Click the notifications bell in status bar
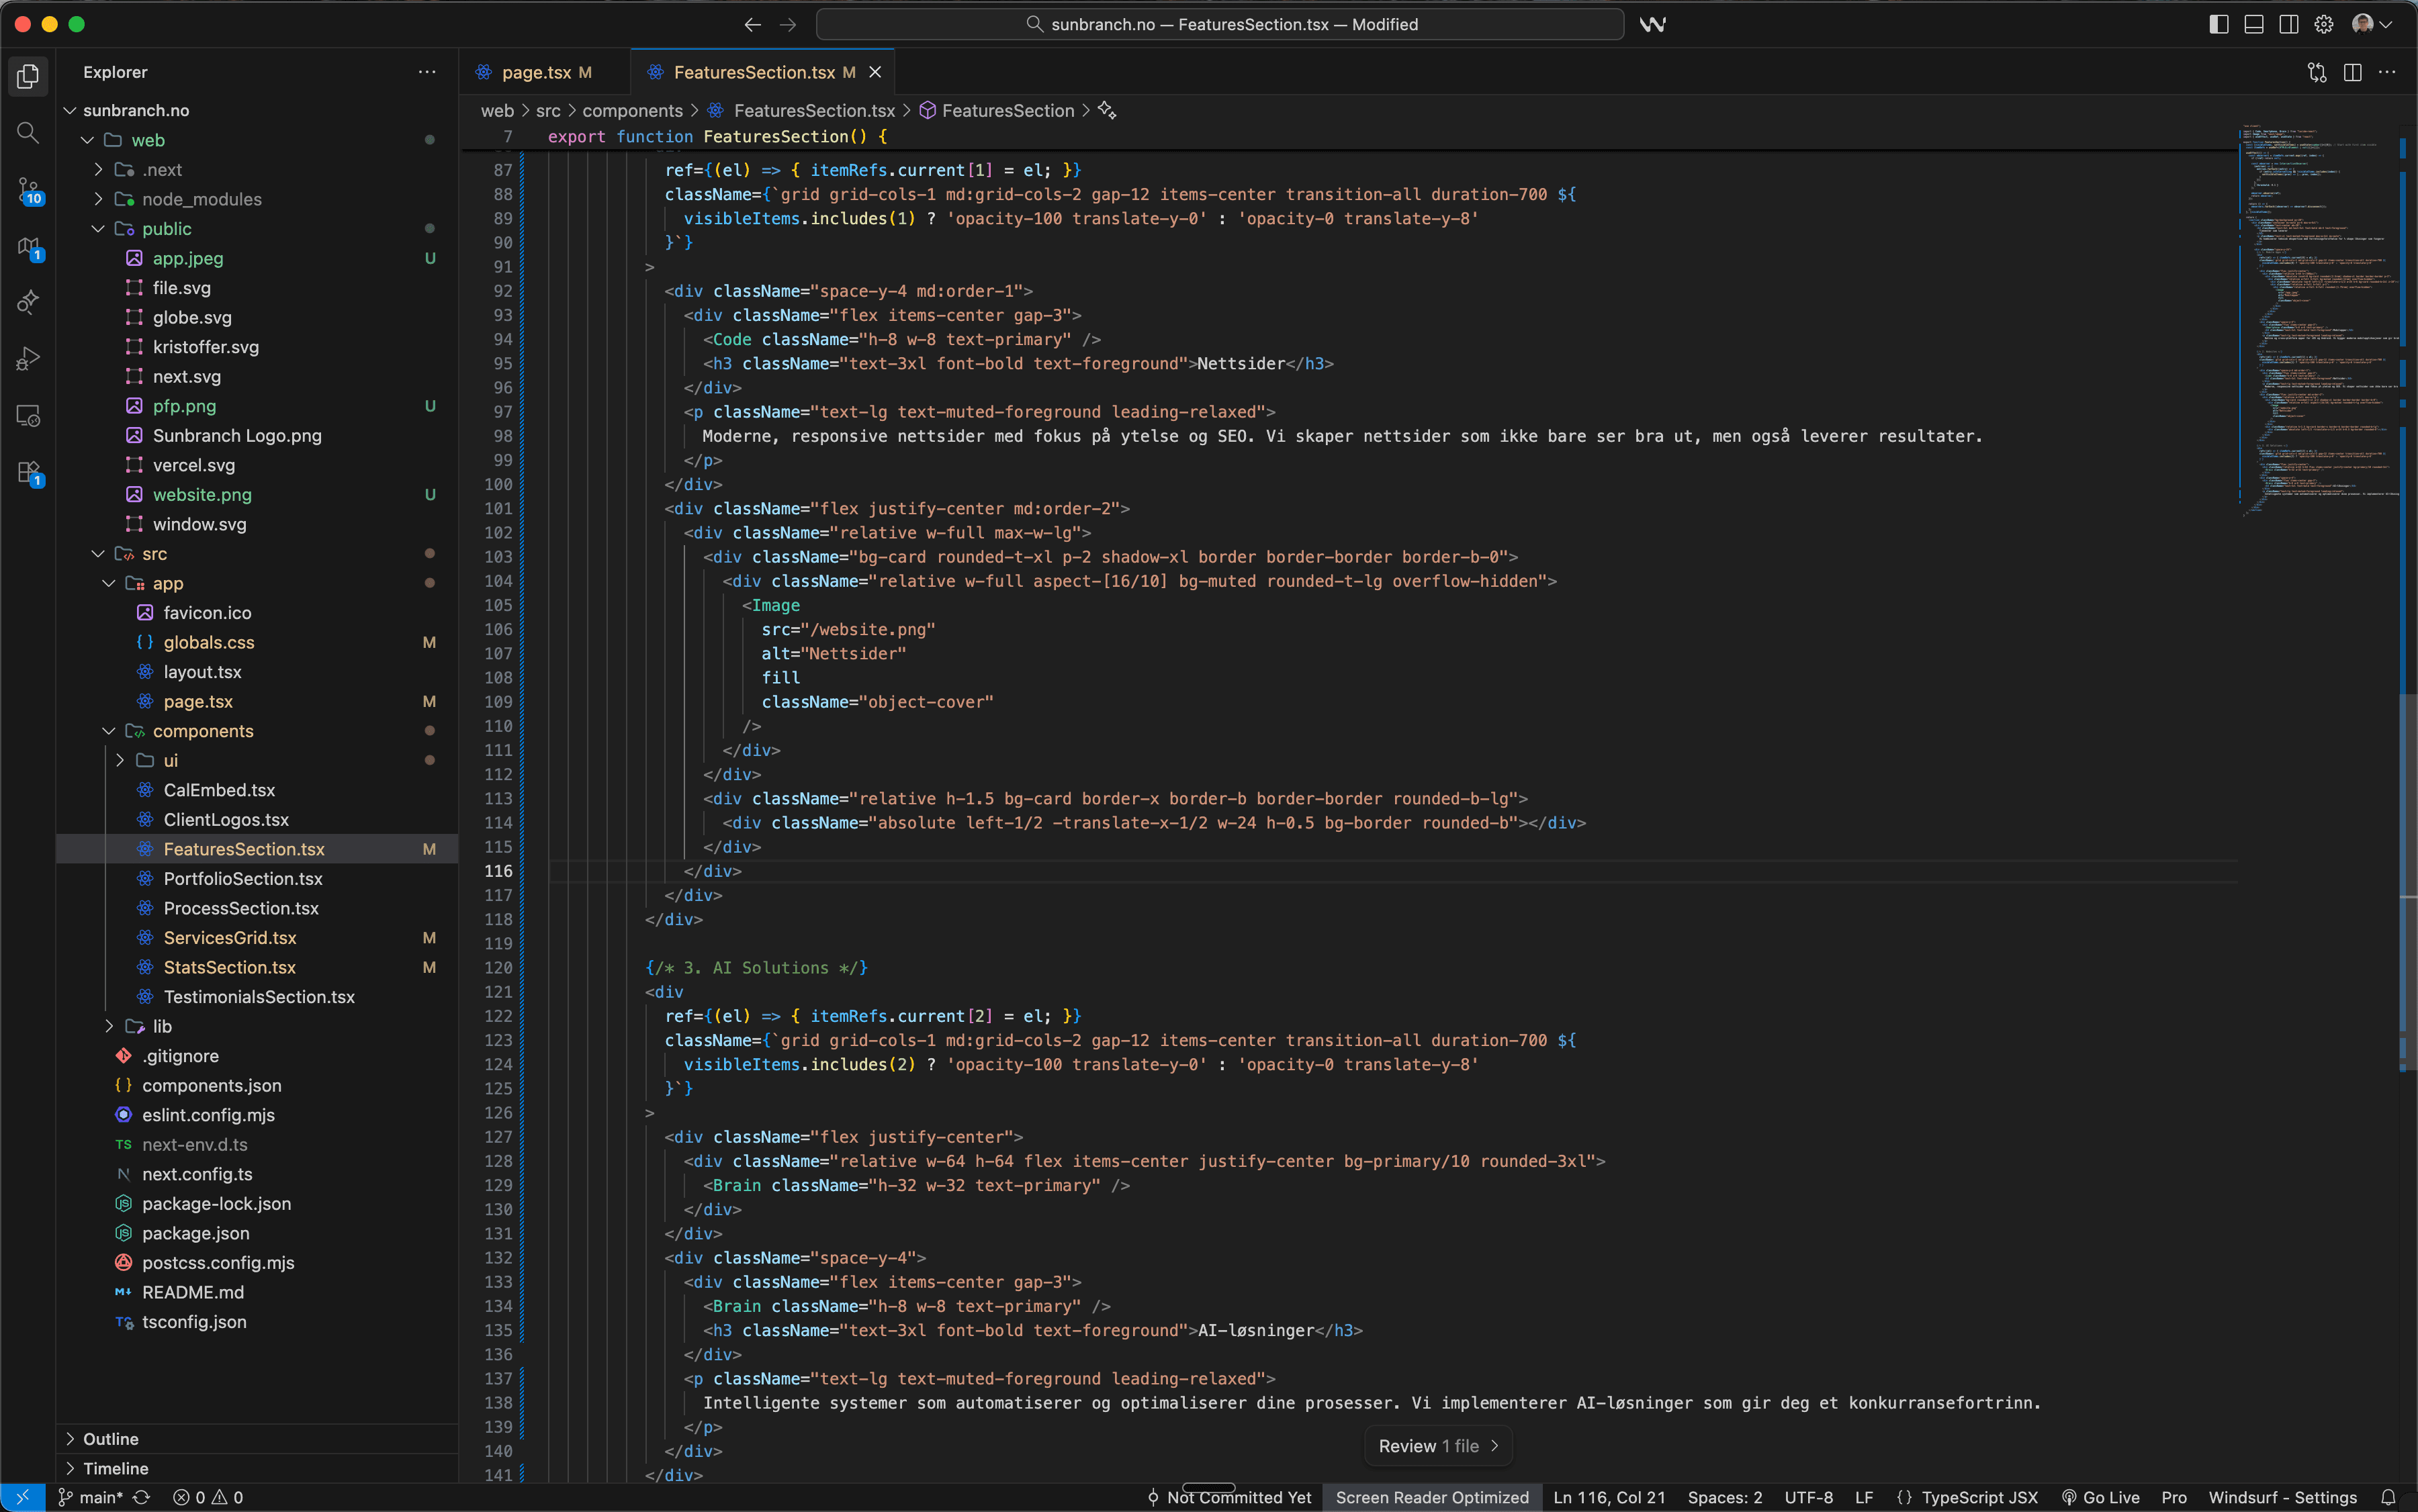2418x1512 pixels. click(x=2388, y=1497)
